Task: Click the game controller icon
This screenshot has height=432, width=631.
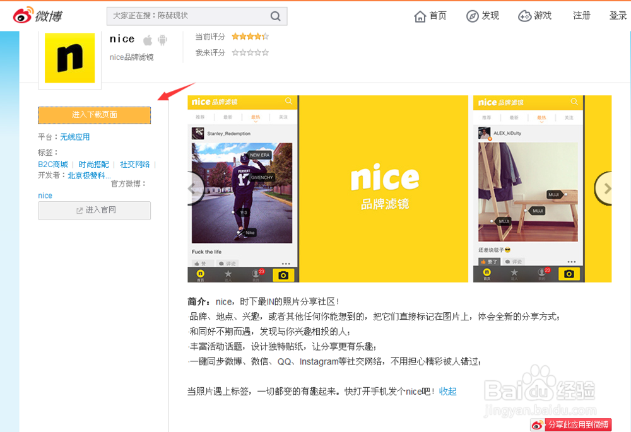Action: point(524,16)
